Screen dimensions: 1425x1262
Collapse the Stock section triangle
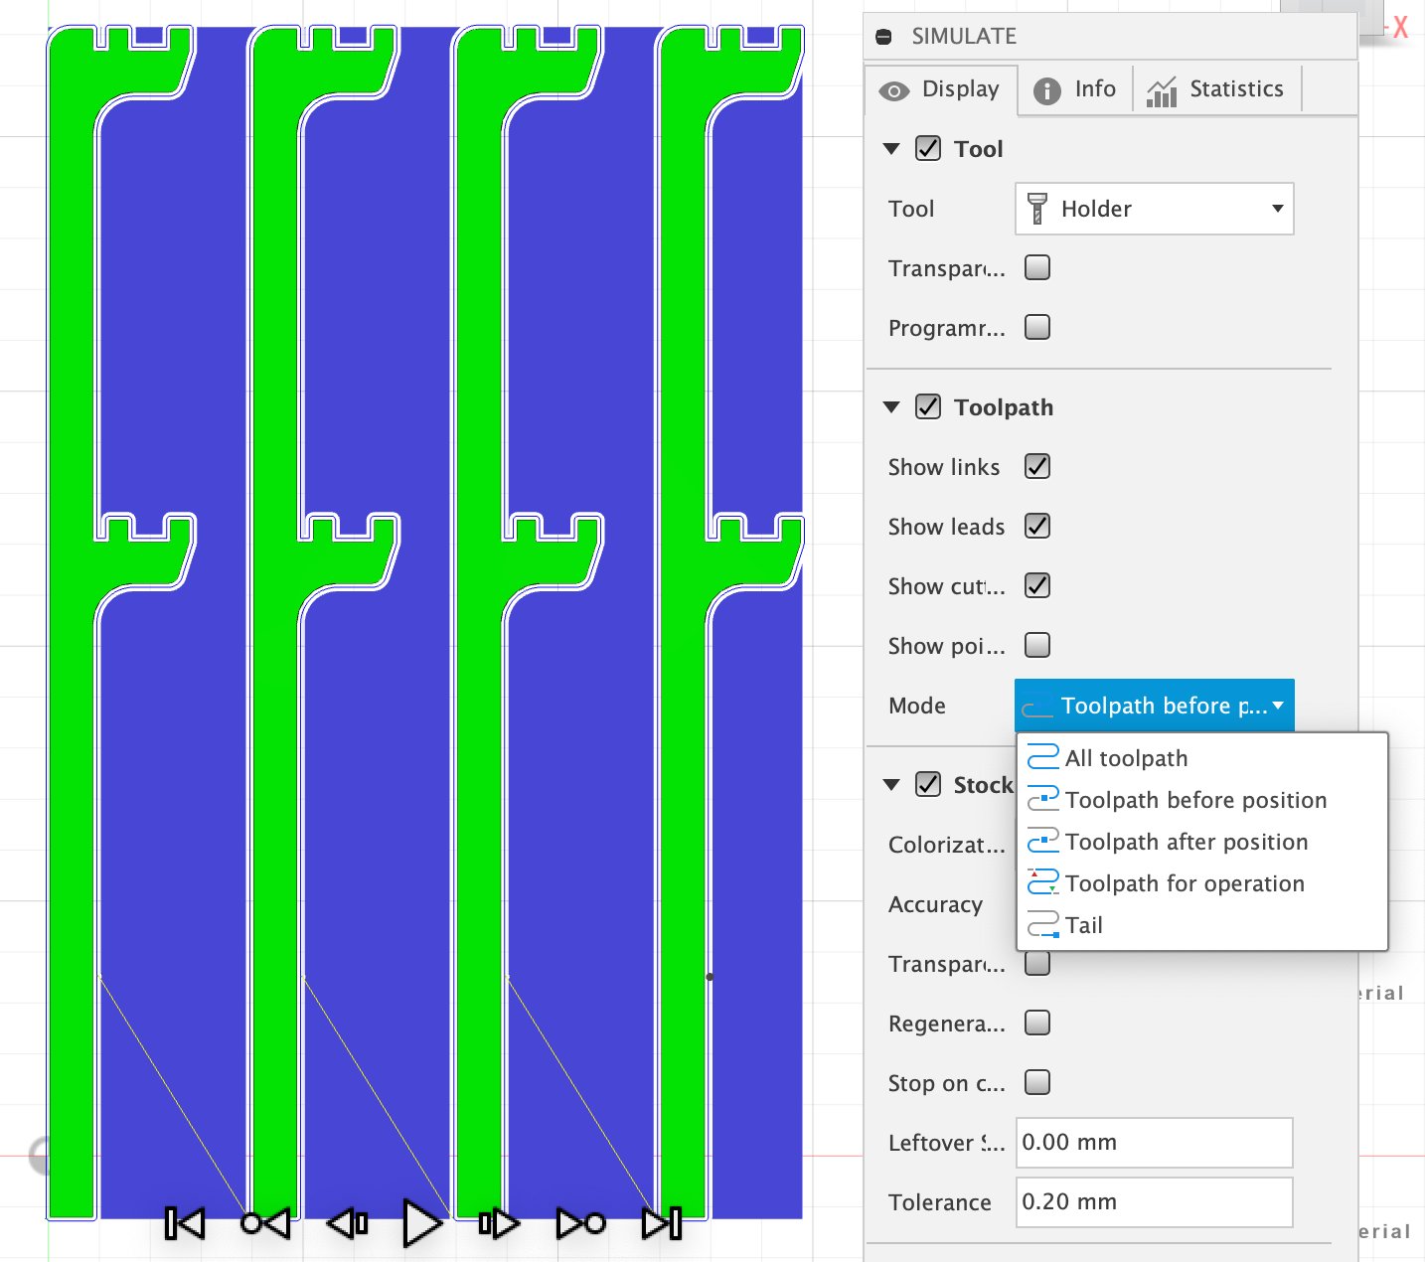[x=891, y=785]
